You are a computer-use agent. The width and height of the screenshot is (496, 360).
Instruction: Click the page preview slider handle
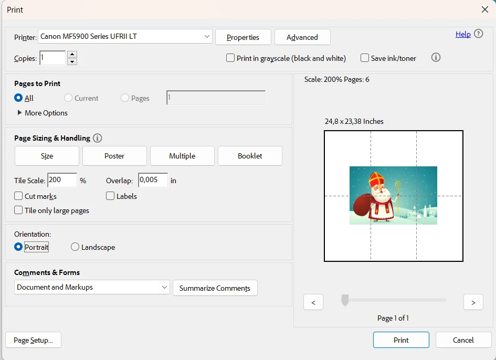click(x=345, y=300)
